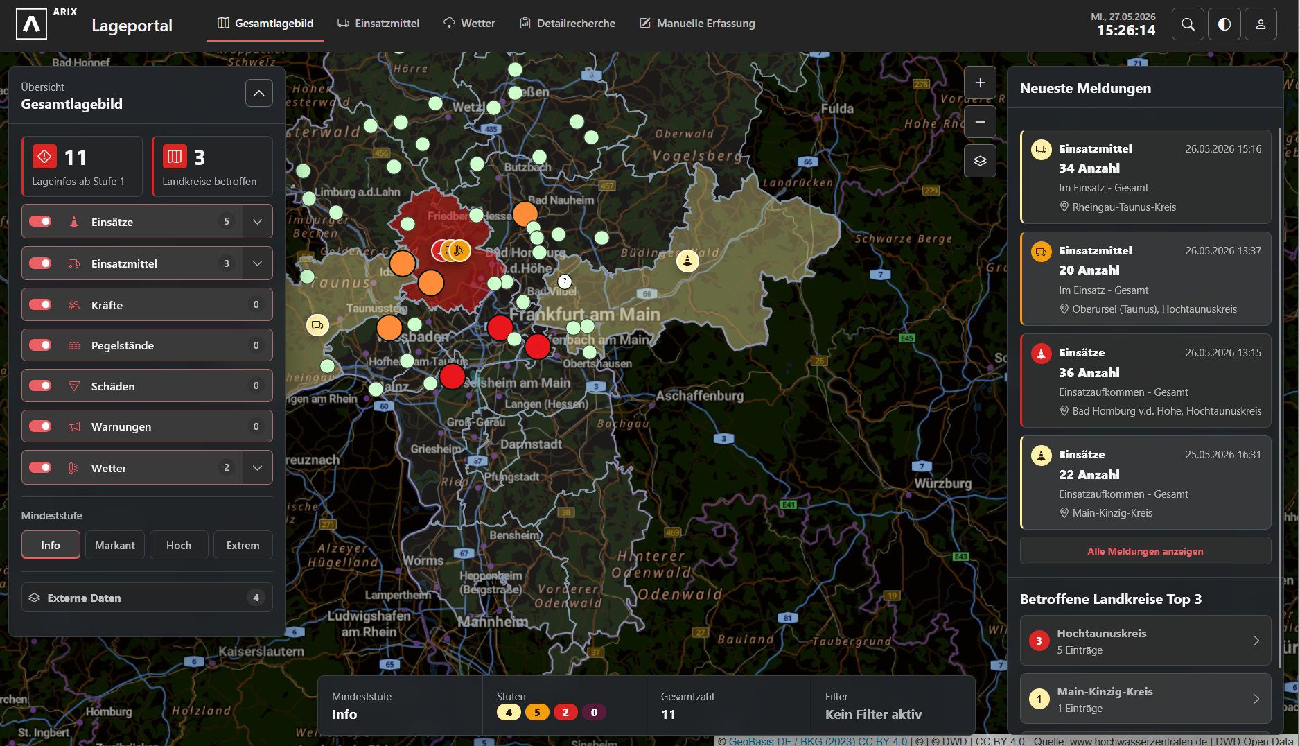Switch off the Wetter layer
This screenshot has height=746, width=1300.
[x=40, y=467]
